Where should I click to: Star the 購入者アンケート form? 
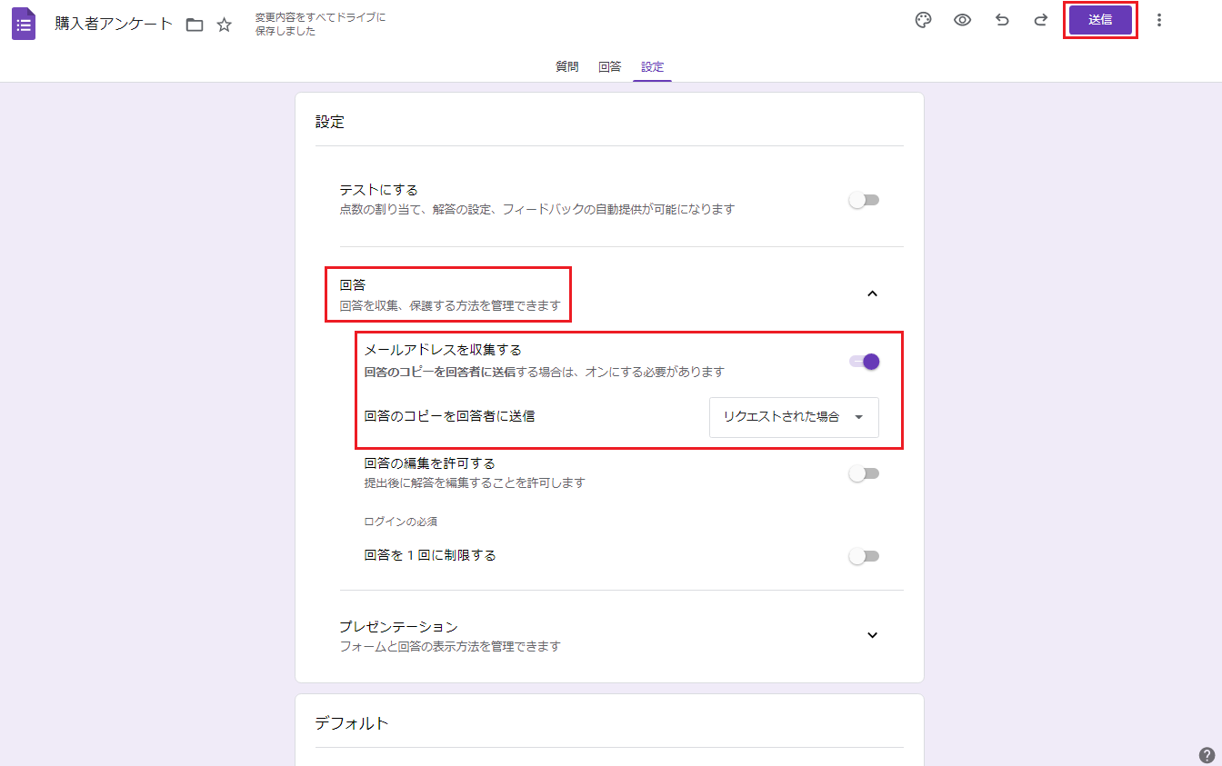coord(225,25)
